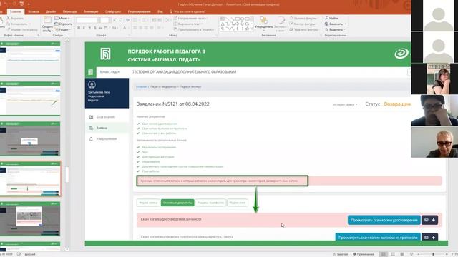
Task: Click the increase font size button
Action: [114, 20]
